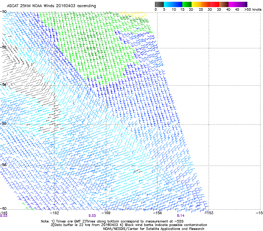This screenshot has width=263, height=231.
Task: Click the -58 latitude axis label
Action: (3, 165)
